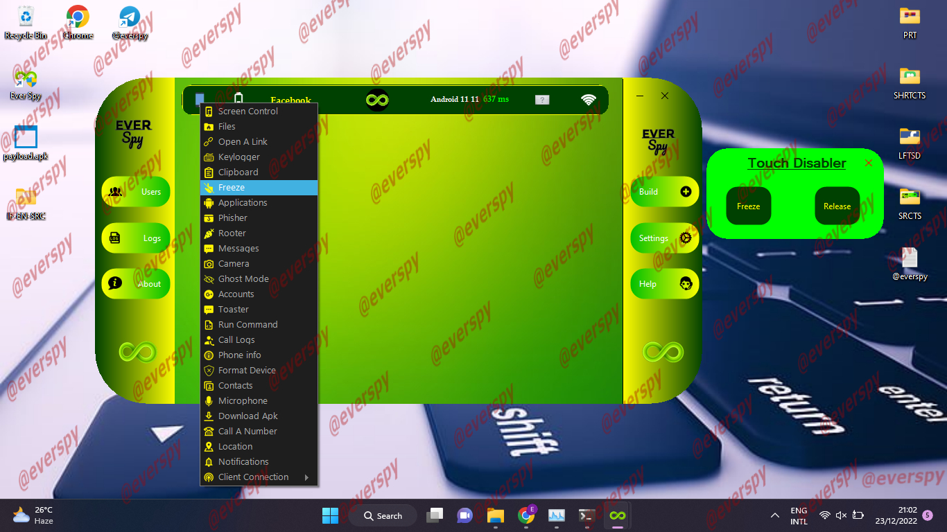The height and width of the screenshot is (532, 947).
Task: Open the Logs sidebar button
Action: point(136,238)
